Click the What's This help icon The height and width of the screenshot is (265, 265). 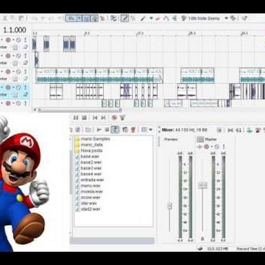(x=244, y=18)
